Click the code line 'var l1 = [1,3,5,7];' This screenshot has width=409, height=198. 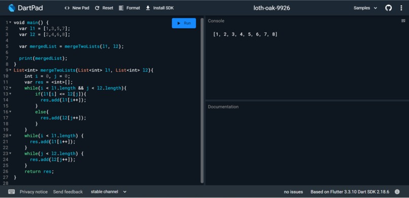45,29
